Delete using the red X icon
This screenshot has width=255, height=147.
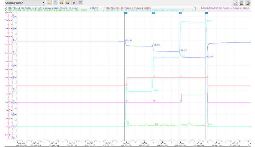point(74,3)
